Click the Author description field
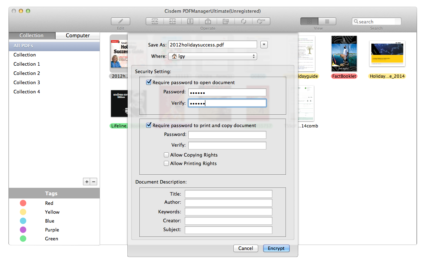427x262 pixels. tap(228, 202)
